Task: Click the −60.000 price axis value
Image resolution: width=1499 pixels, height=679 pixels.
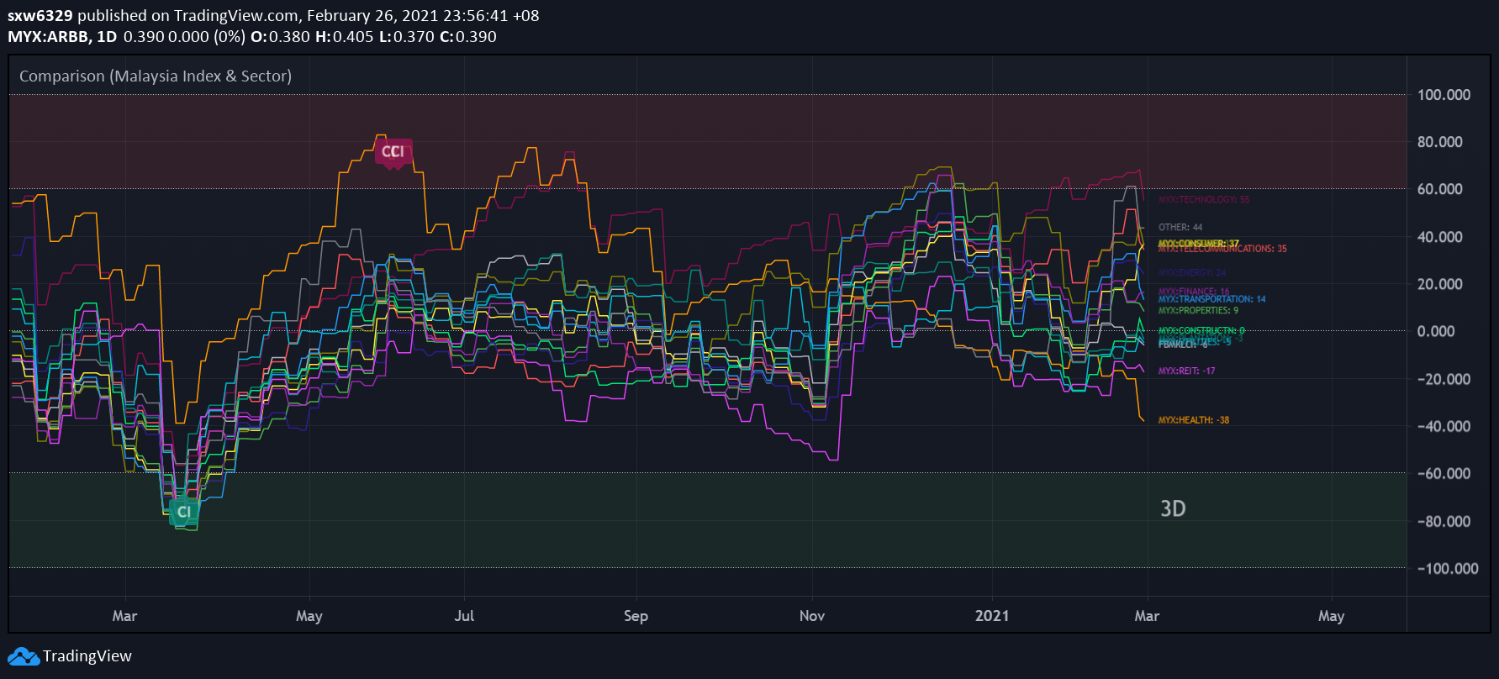Action: tap(1444, 474)
